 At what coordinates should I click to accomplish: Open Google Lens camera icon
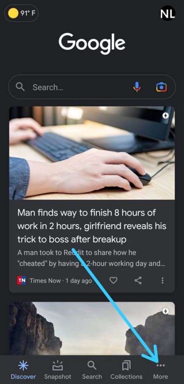click(x=161, y=87)
